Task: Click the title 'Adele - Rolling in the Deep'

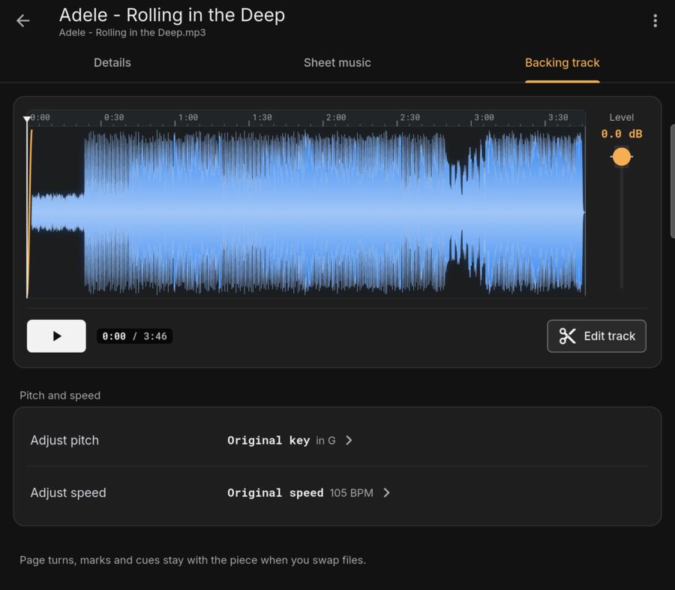Action: (x=172, y=15)
